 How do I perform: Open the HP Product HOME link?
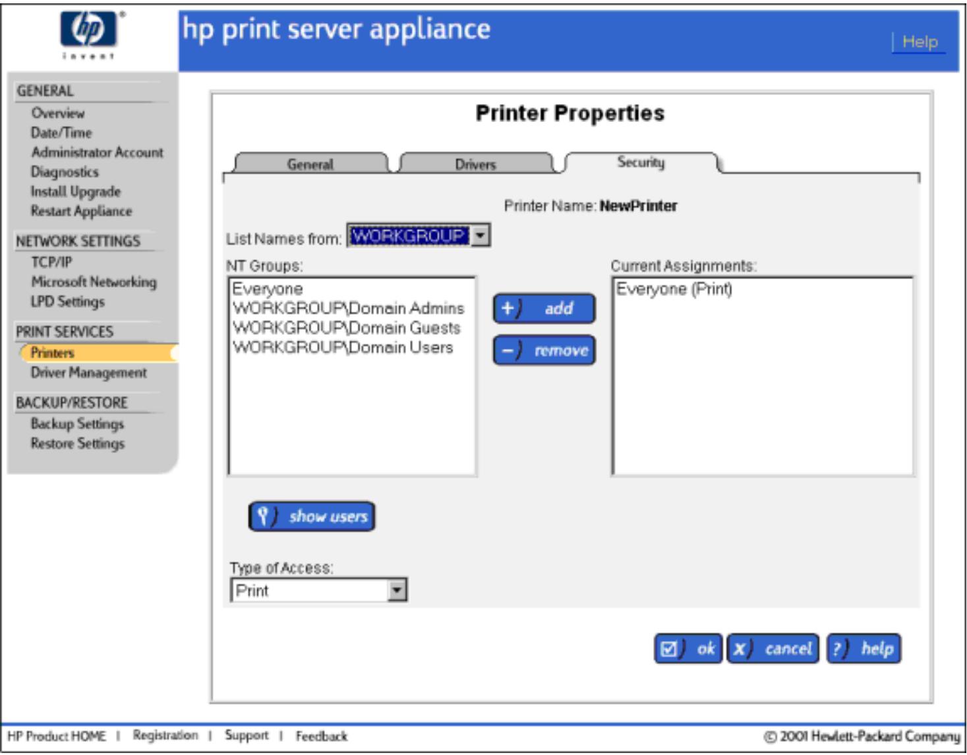click(x=57, y=736)
